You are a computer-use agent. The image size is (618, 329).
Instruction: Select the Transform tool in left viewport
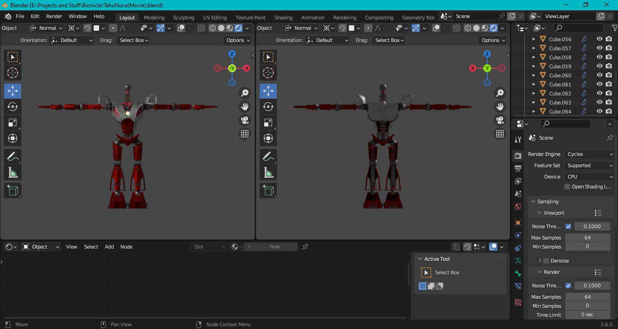[13, 138]
